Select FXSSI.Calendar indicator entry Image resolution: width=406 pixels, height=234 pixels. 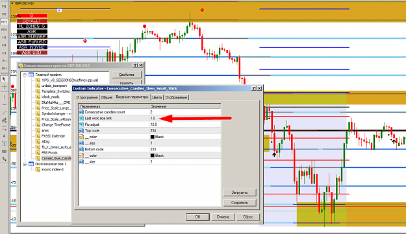pyautogui.click(x=53, y=136)
